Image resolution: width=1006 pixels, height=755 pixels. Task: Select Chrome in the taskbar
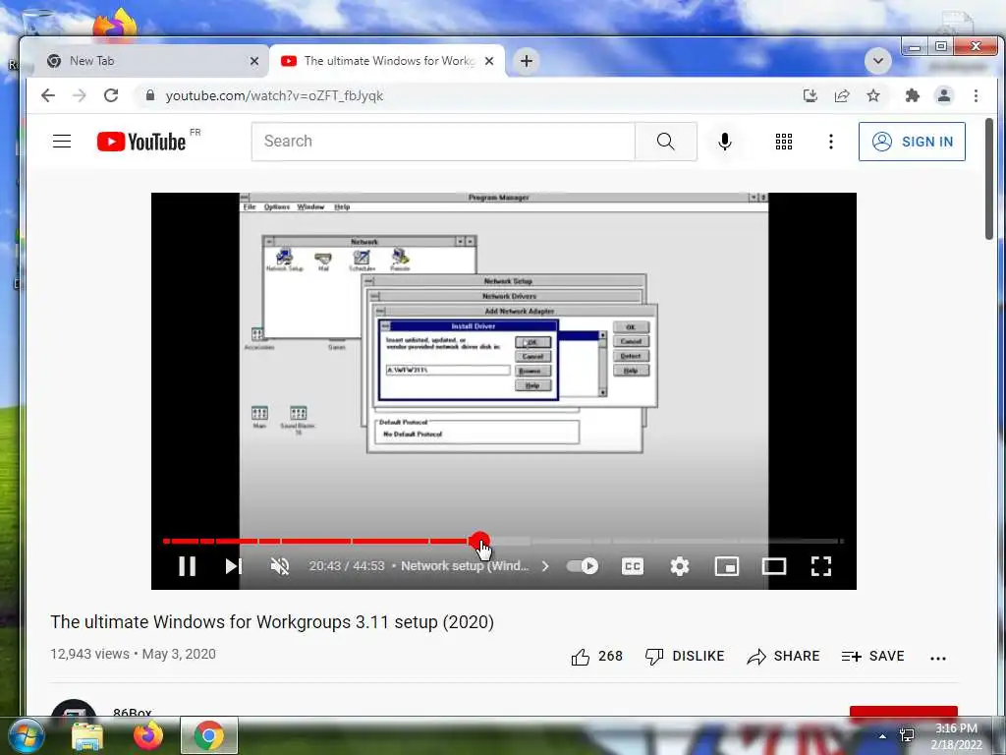coord(209,735)
